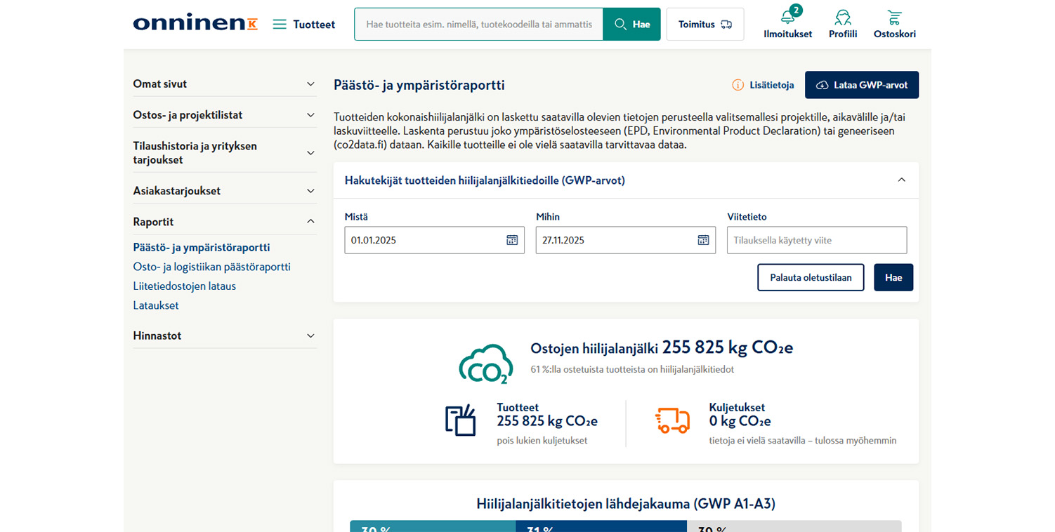The image size is (1055, 532).
Task: Click text '61 %:lla ostetuista tuotteista on hiilijalanjälkitiedot'
Action: [x=632, y=369]
